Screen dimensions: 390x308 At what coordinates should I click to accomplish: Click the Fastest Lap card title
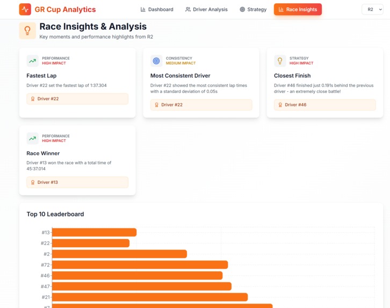pyautogui.click(x=41, y=76)
